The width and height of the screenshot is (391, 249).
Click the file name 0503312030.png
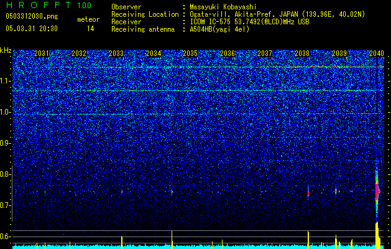click(32, 17)
